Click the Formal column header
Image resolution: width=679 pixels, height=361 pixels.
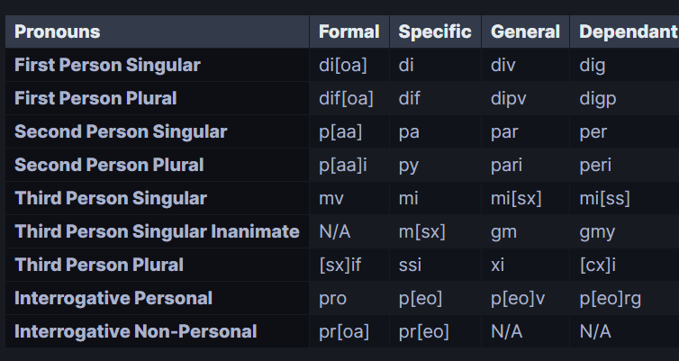click(x=349, y=32)
